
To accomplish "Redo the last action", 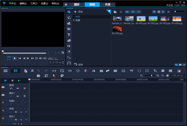I will [x=46, y=71].
